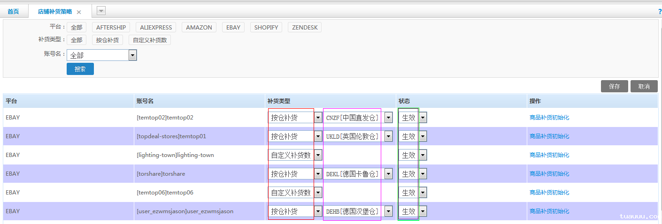Open replenishment type dropdown for topdeal-stores

(x=295, y=136)
